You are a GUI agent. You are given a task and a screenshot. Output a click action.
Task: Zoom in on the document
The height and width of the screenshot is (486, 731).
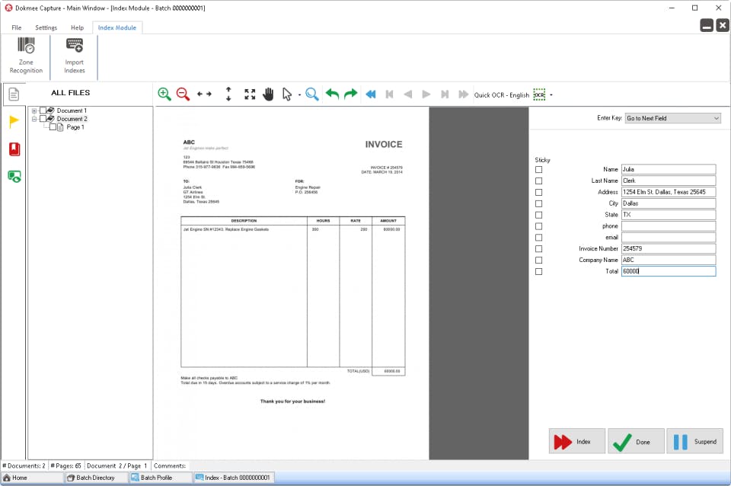pos(164,94)
